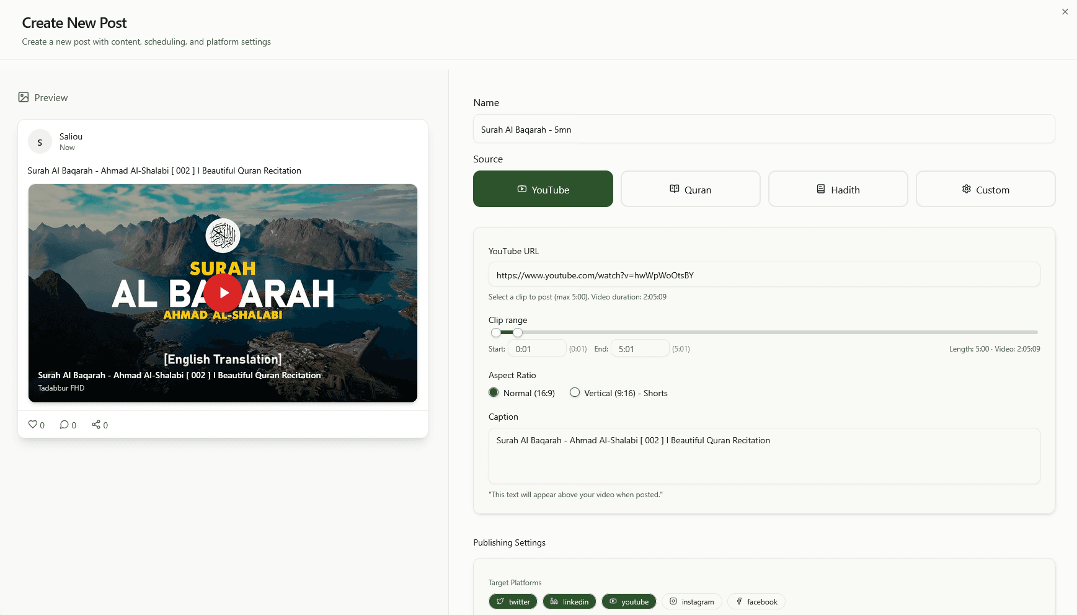Switch source to Quran
The image size is (1077, 615).
click(x=690, y=189)
